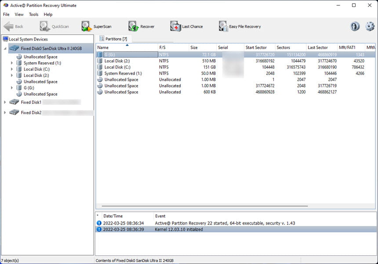The image size is (378, 264).
Task: Click G (G:) volume icon in tree
Action: [19, 88]
